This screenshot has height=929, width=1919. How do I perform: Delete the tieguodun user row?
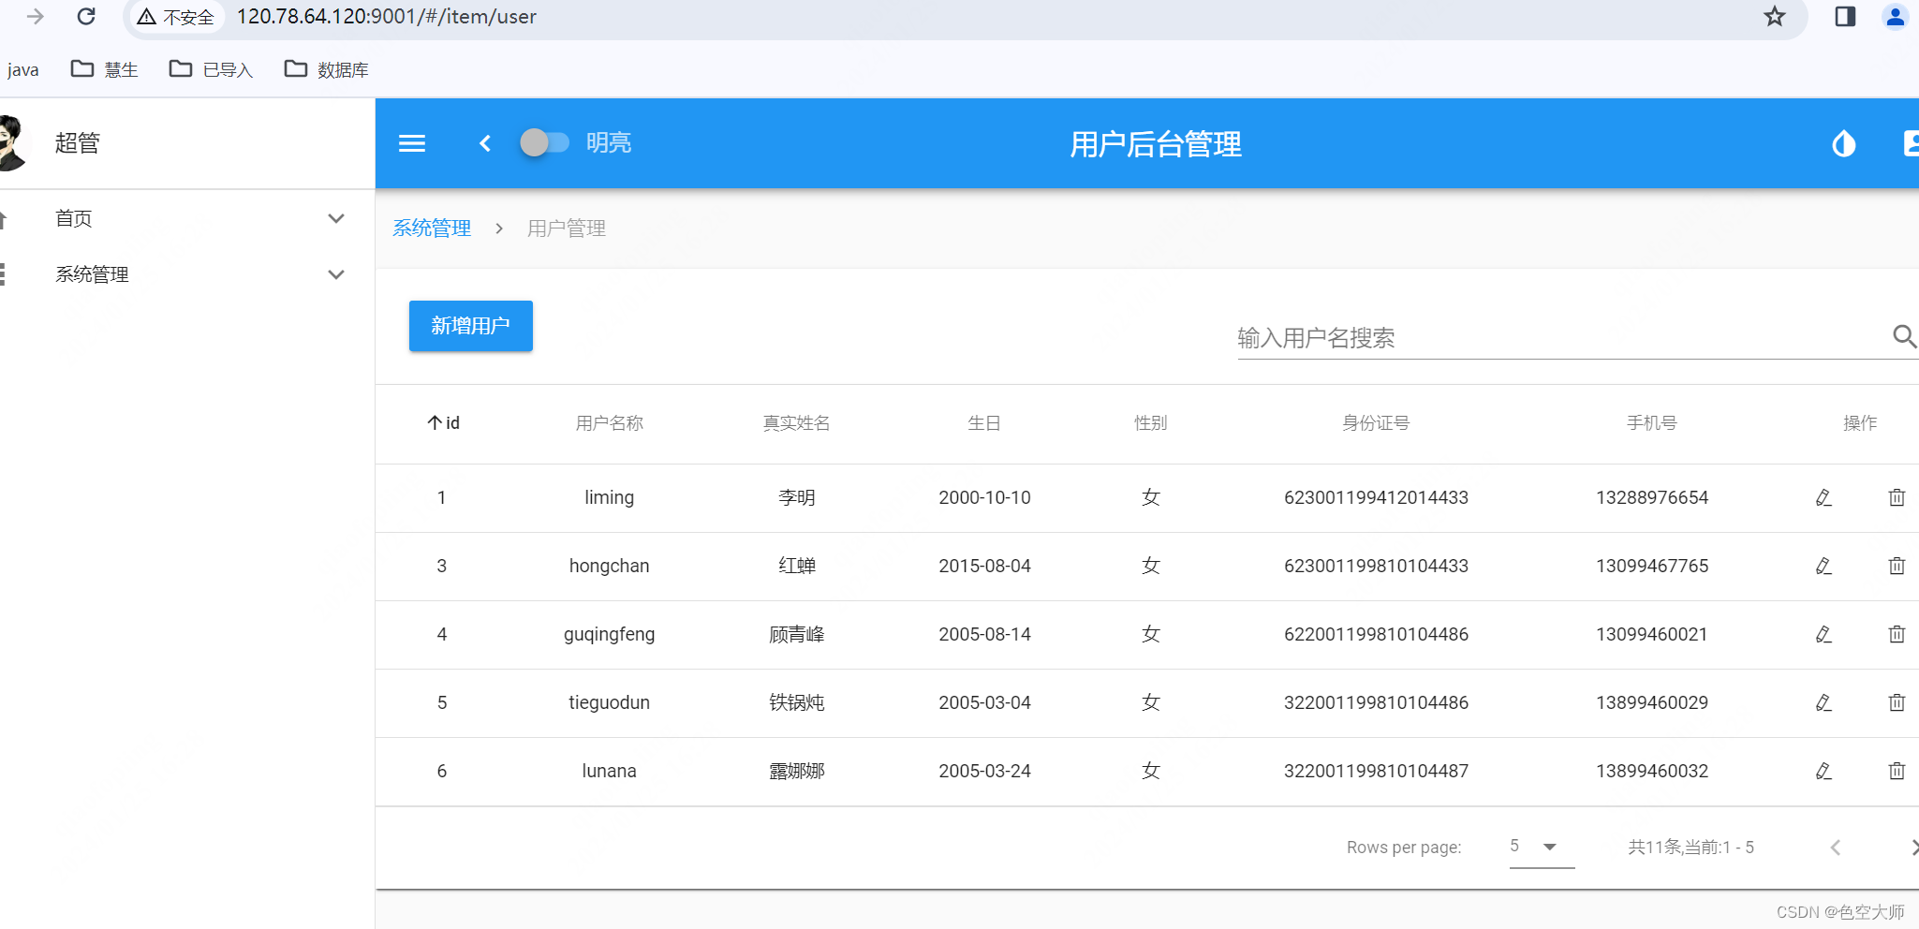[1897, 702]
